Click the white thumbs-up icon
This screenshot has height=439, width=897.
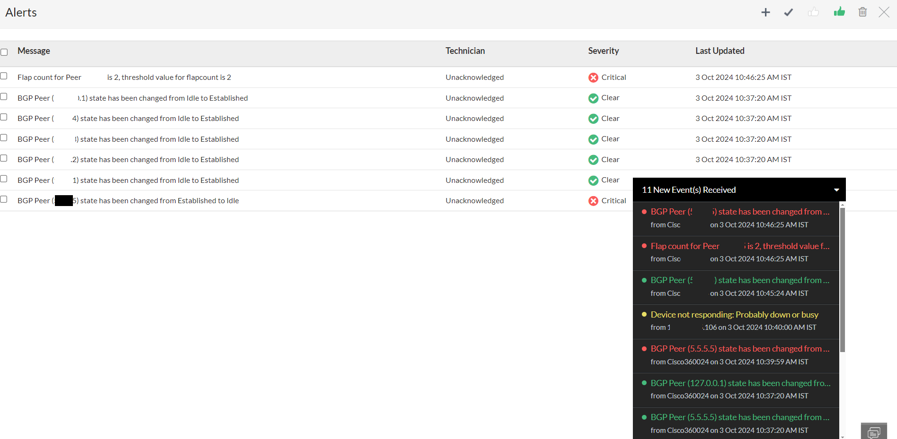pos(814,12)
